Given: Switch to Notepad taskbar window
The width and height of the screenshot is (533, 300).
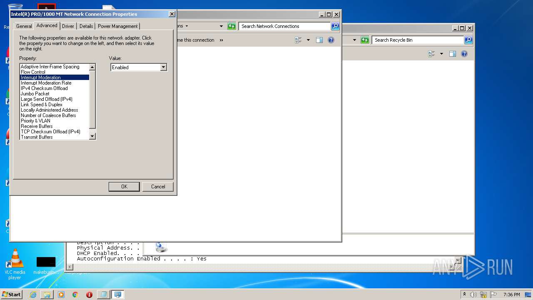Looking at the screenshot, I should point(103,295).
